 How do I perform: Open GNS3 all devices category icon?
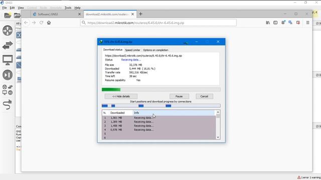click(x=8, y=90)
